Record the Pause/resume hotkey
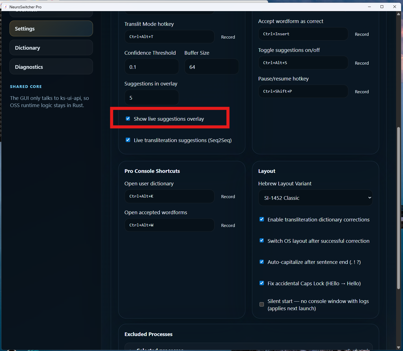The width and height of the screenshot is (403, 351). pos(362,92)
